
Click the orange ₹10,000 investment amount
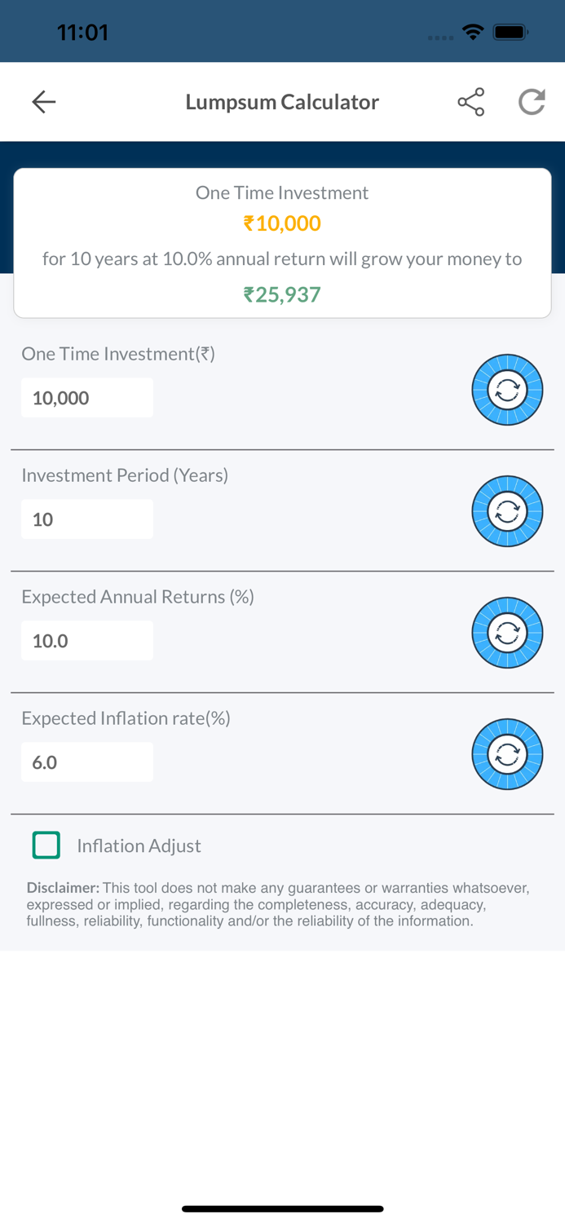(x=282, y=223)
